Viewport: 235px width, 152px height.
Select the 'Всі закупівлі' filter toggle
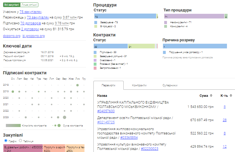pos(11,5)
